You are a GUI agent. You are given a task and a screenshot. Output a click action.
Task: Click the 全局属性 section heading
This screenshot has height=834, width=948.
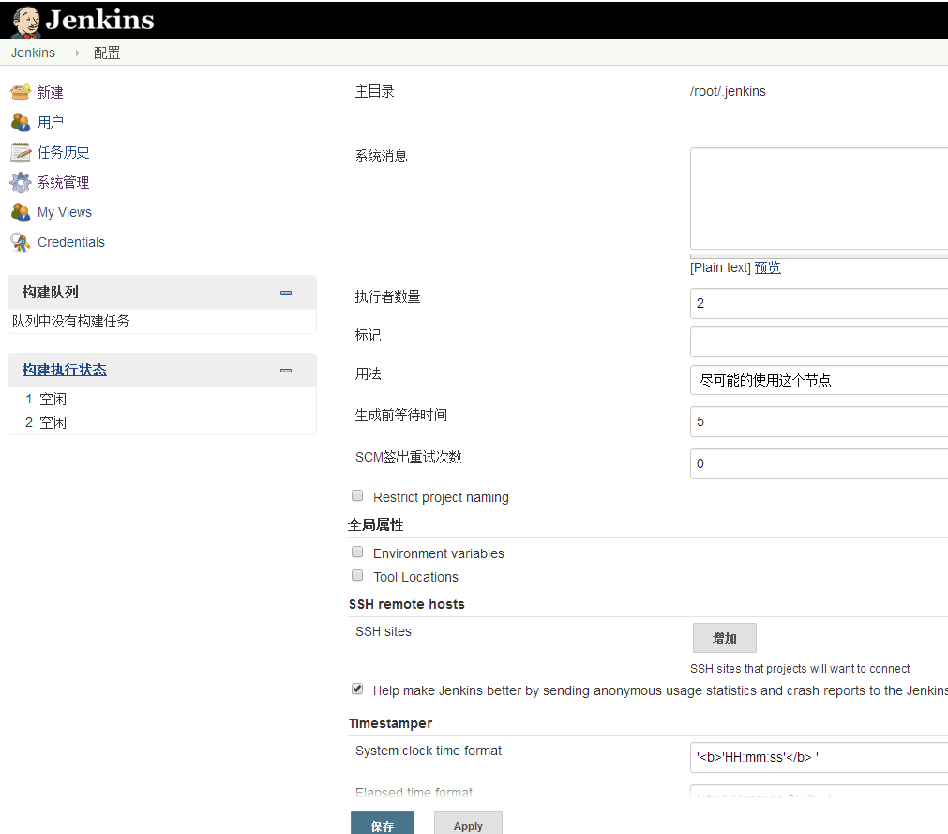pos(375,524)
